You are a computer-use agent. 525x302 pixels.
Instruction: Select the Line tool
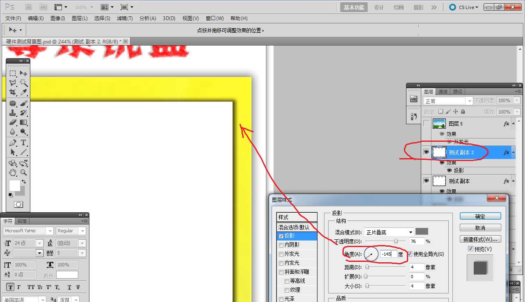click(24, 152)
